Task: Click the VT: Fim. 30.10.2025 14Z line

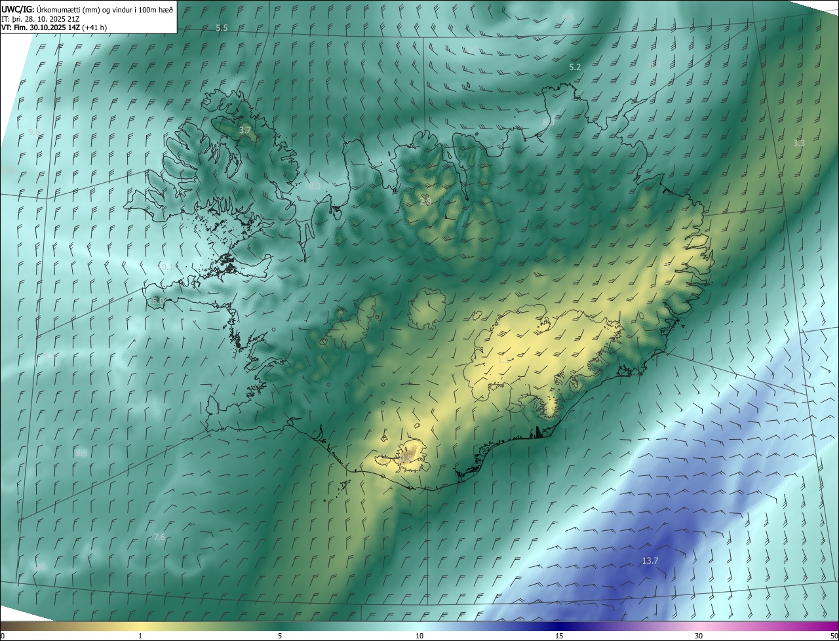Action: click(54, 28)
